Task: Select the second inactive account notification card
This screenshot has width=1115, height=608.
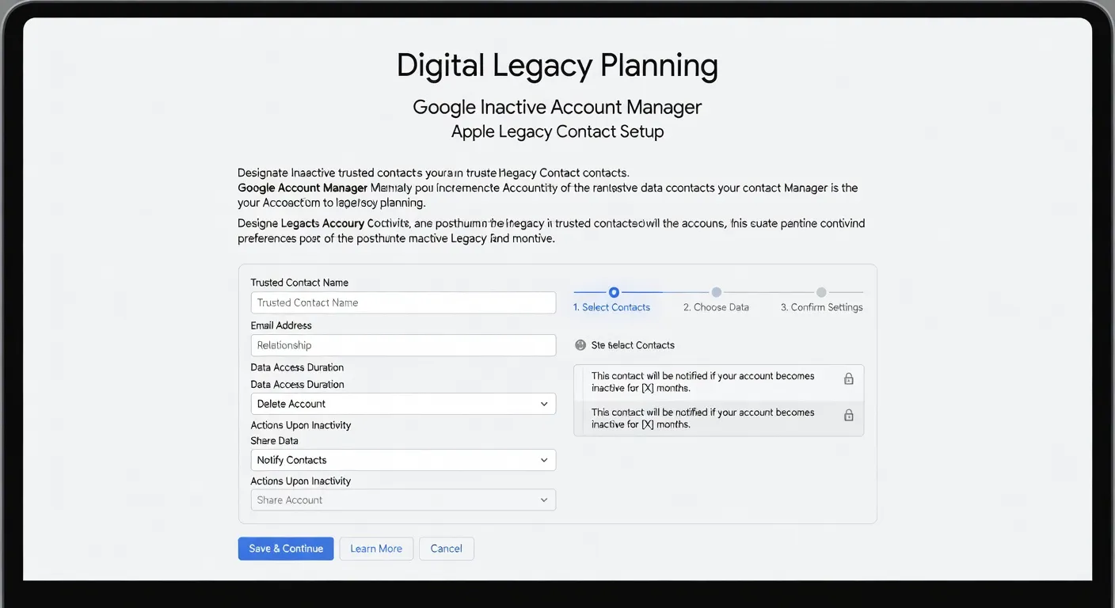Action: 705,418
